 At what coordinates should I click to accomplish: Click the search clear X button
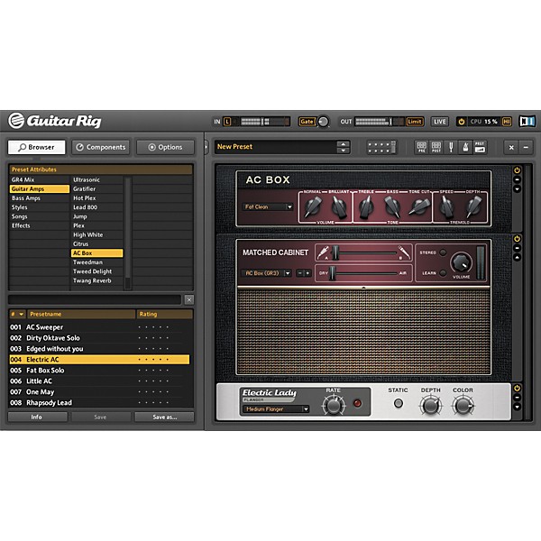tap(189, 300)
